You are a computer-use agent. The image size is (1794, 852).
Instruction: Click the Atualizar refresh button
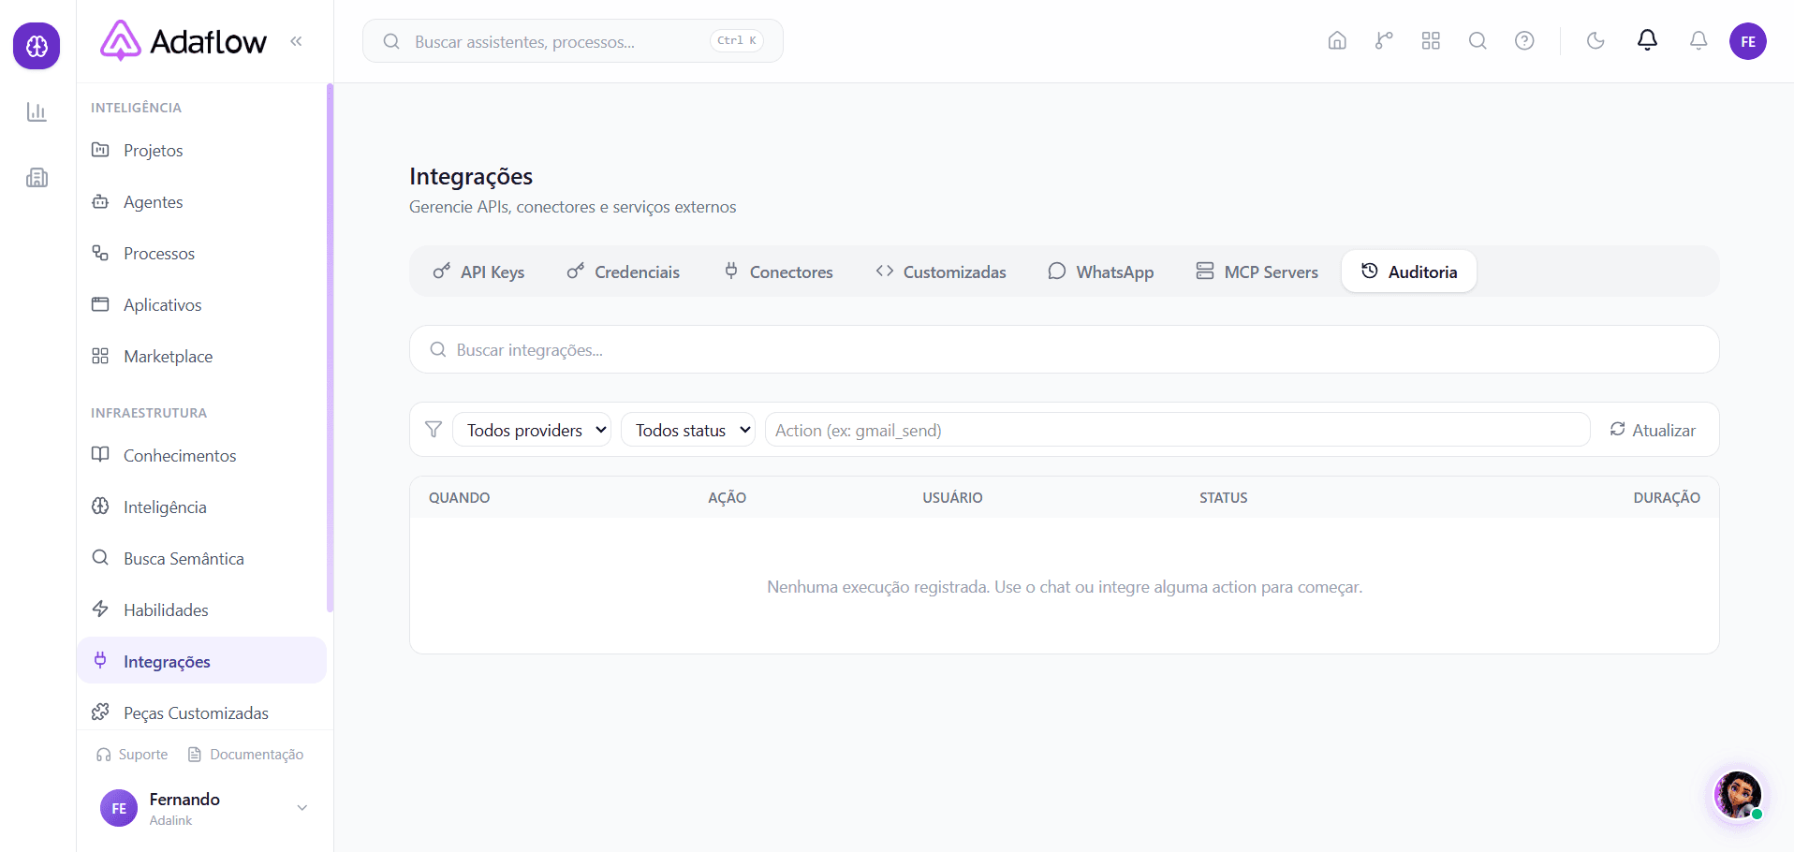click(x=1653, y=430)
